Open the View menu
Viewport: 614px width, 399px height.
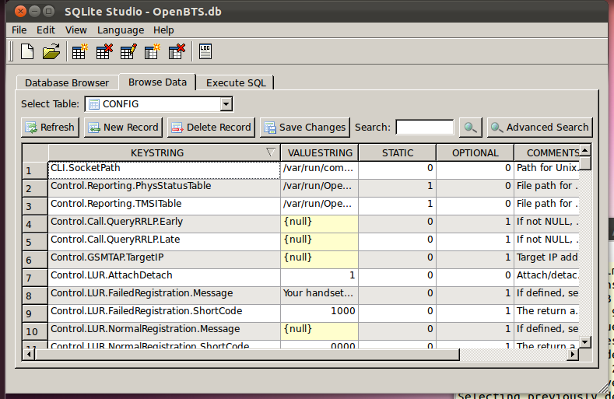(76, 30)
